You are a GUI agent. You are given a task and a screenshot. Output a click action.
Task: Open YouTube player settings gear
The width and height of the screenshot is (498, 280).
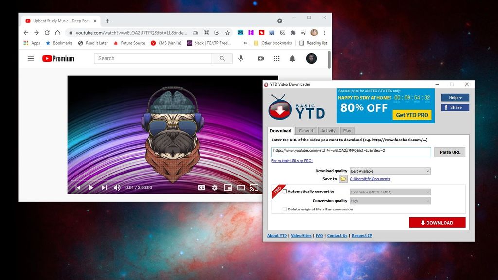(214, 187)
